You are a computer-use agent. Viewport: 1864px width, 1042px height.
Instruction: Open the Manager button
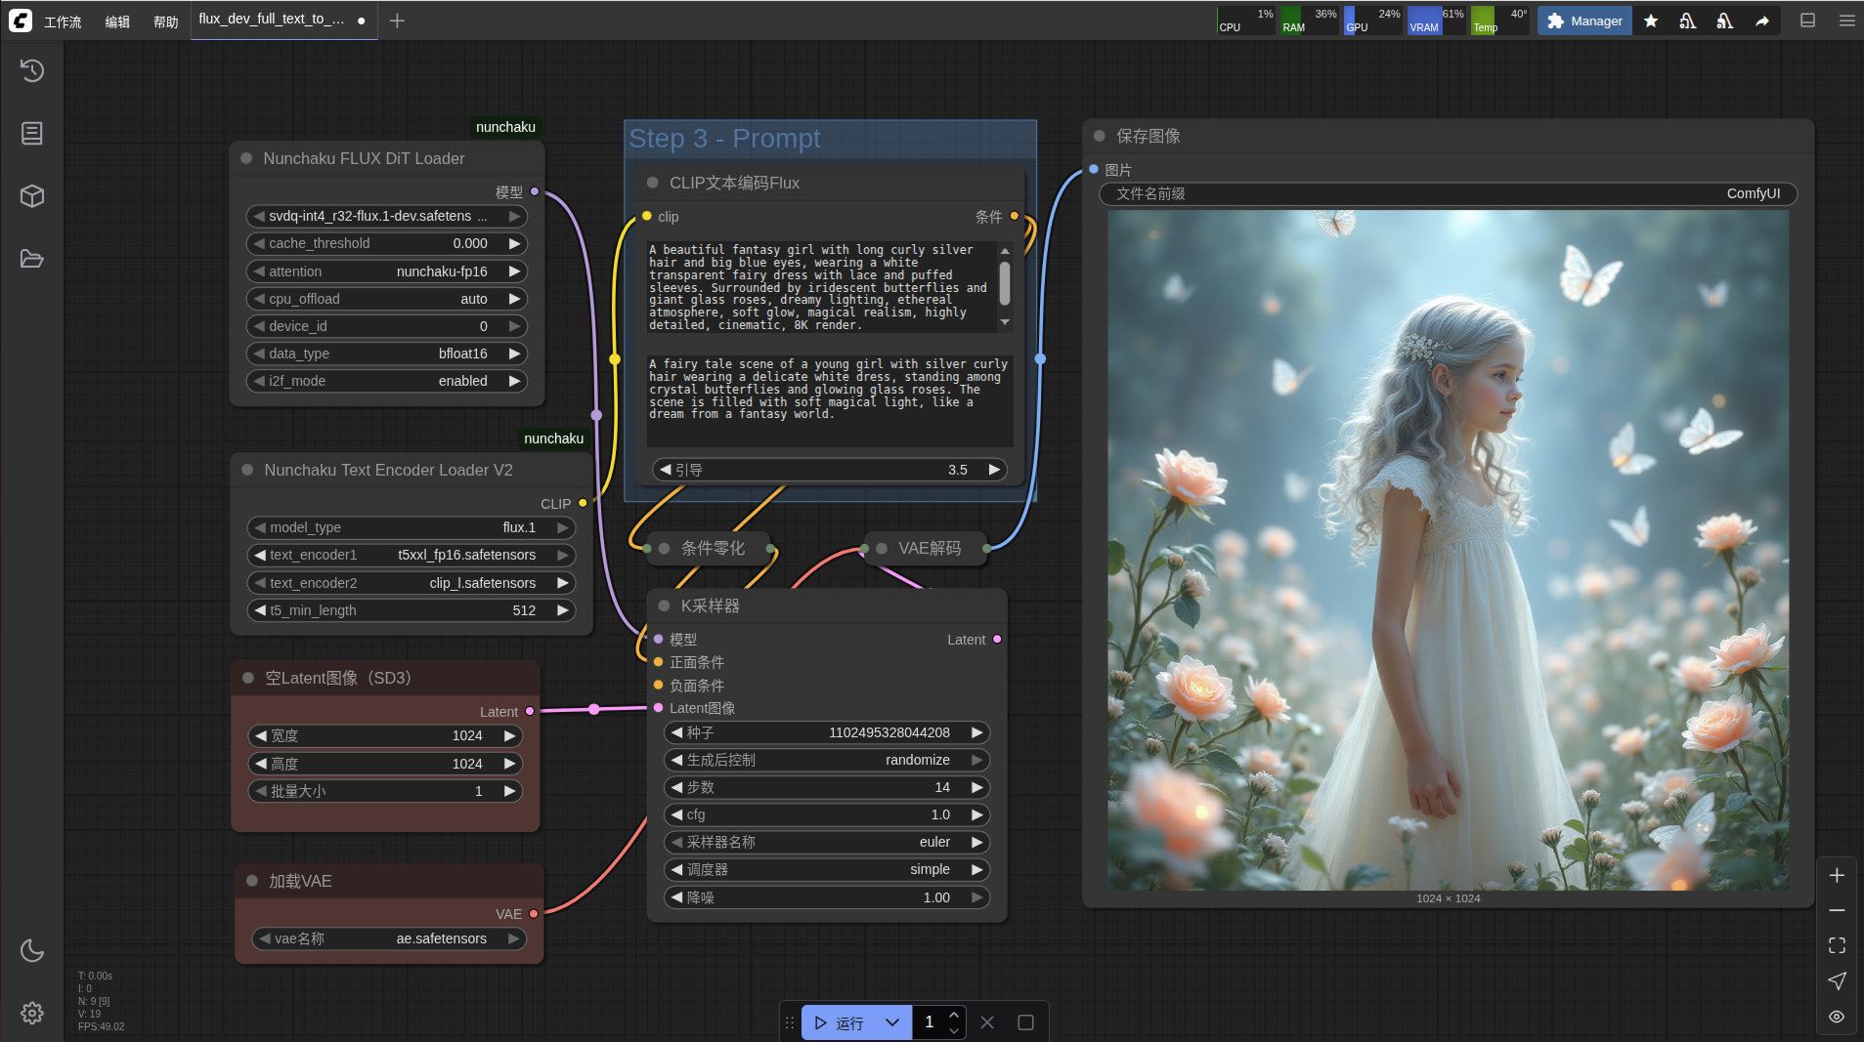1583,21
